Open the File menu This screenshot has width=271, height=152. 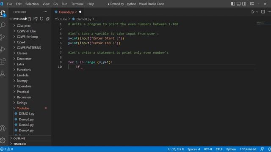(9, 4)
